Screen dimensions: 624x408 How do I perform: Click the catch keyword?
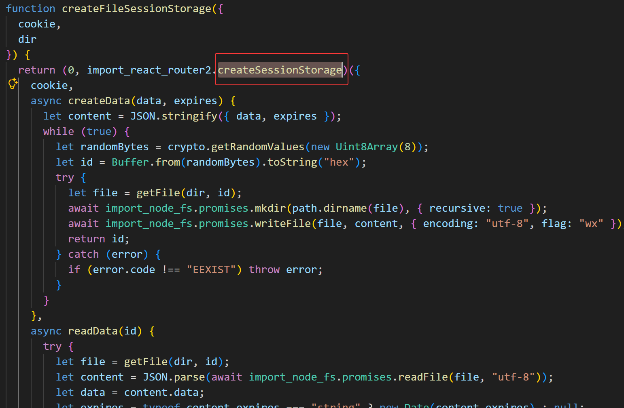click(x=83, y=254)
